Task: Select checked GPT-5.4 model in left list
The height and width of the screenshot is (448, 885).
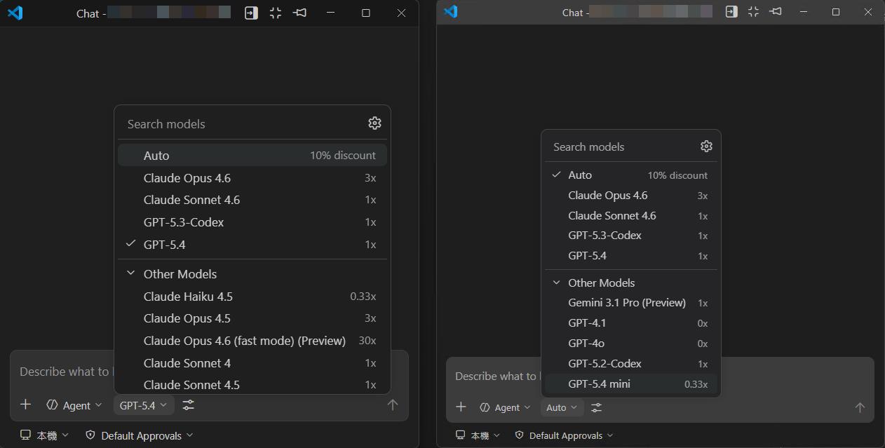Action: [165, 245]
